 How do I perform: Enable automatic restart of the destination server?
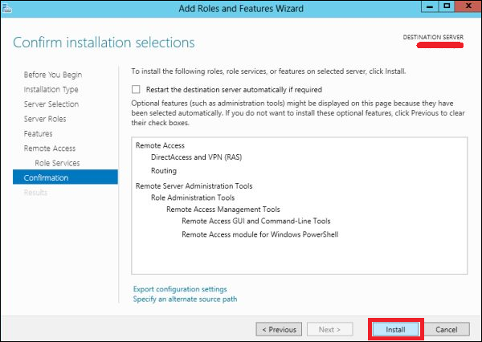(136, 89)
